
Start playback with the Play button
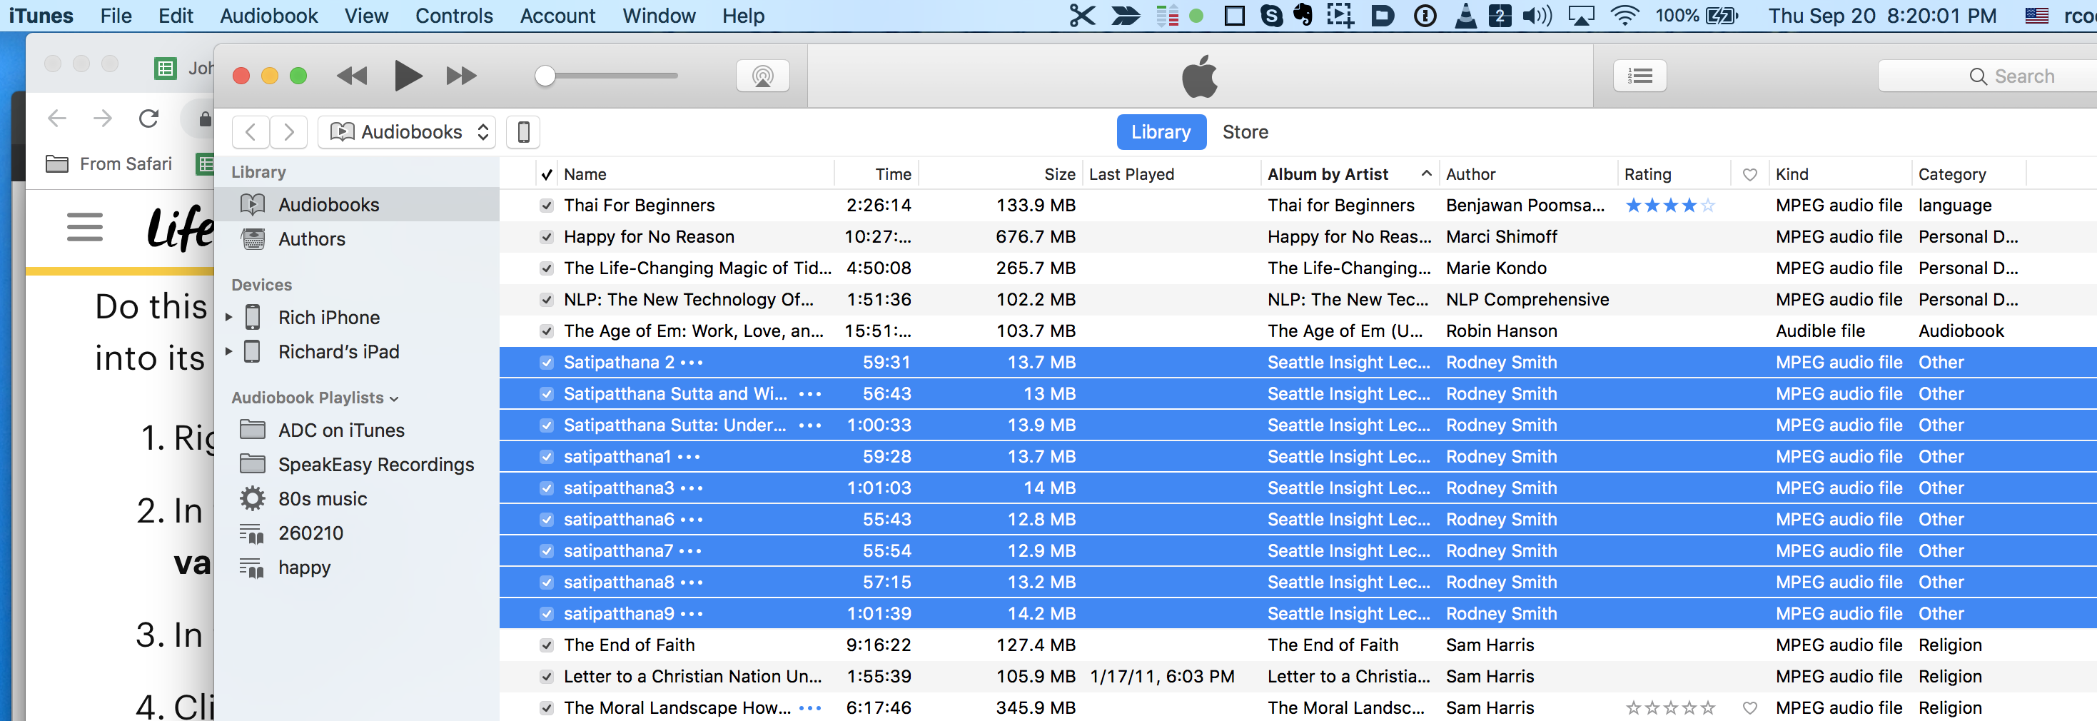[x=408, y=76]
